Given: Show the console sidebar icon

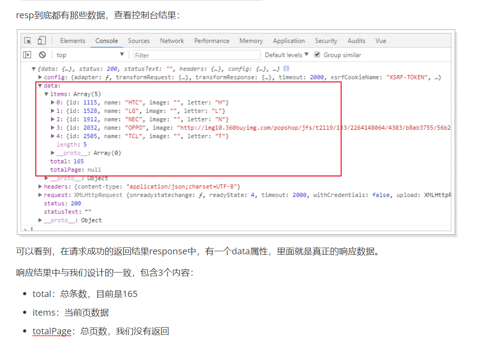Looking at the screenshot, I should point(28,55).
